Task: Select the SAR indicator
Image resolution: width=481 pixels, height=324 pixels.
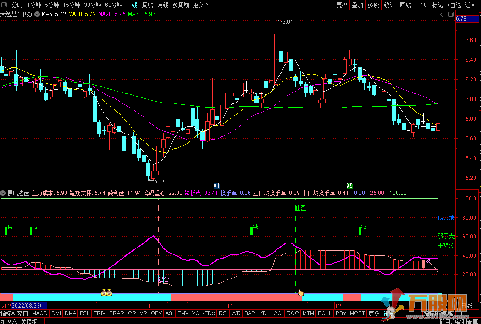Action: pyautogui.click(x=250, y=313)
